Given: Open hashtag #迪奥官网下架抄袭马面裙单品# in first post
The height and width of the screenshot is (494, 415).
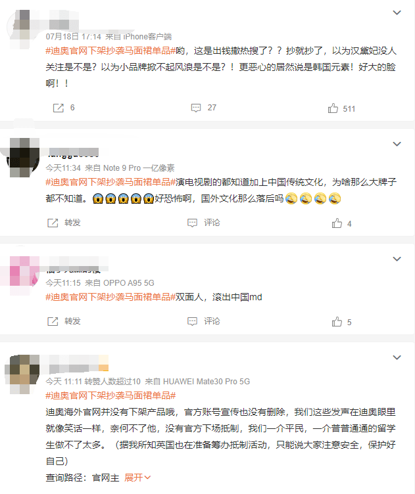Looking at the screenshot, I should (110, 51).
